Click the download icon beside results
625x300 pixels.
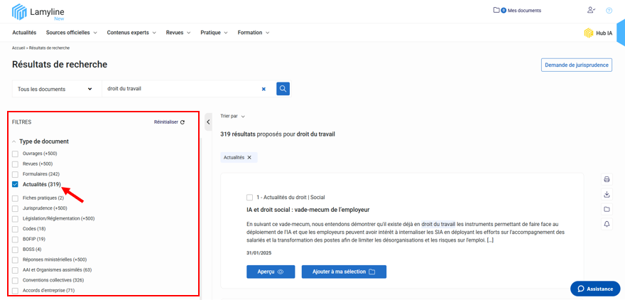(x=607, y=194)
